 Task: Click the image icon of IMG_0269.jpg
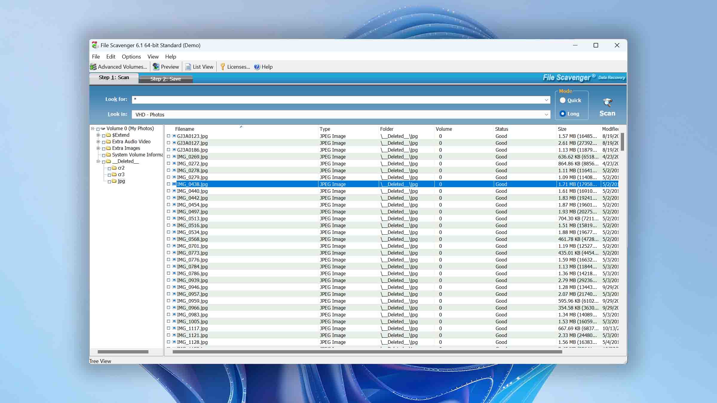click(x=174, y=157)
